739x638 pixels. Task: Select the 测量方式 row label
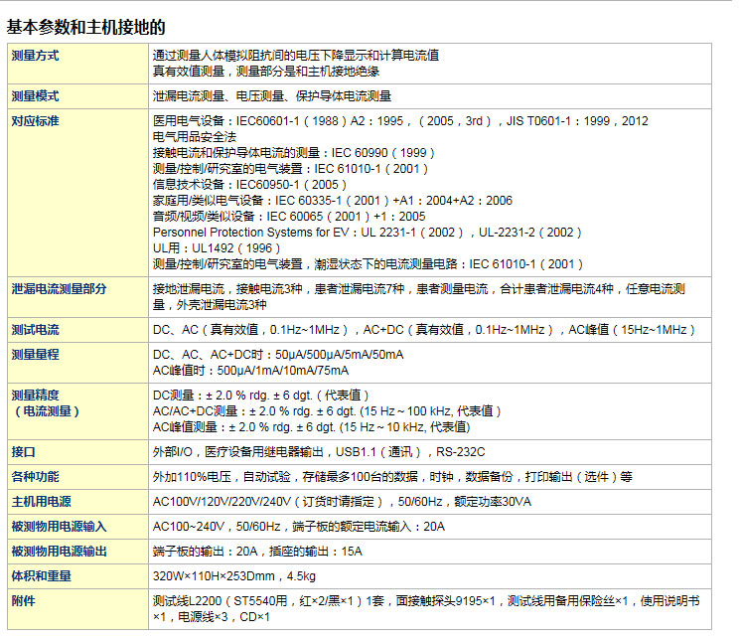pos(35,56)
